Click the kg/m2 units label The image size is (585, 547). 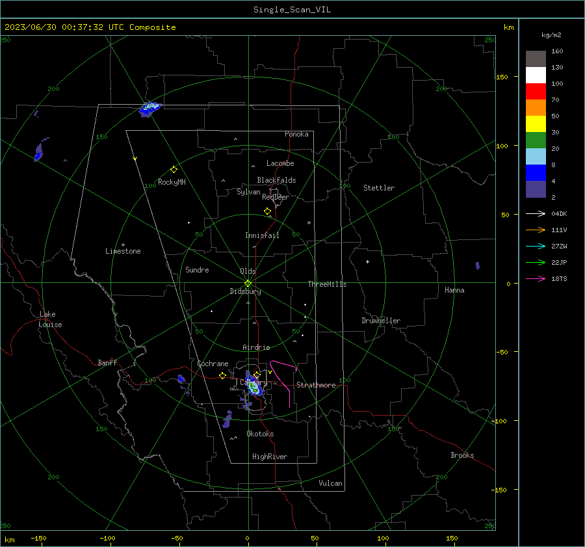551,35
